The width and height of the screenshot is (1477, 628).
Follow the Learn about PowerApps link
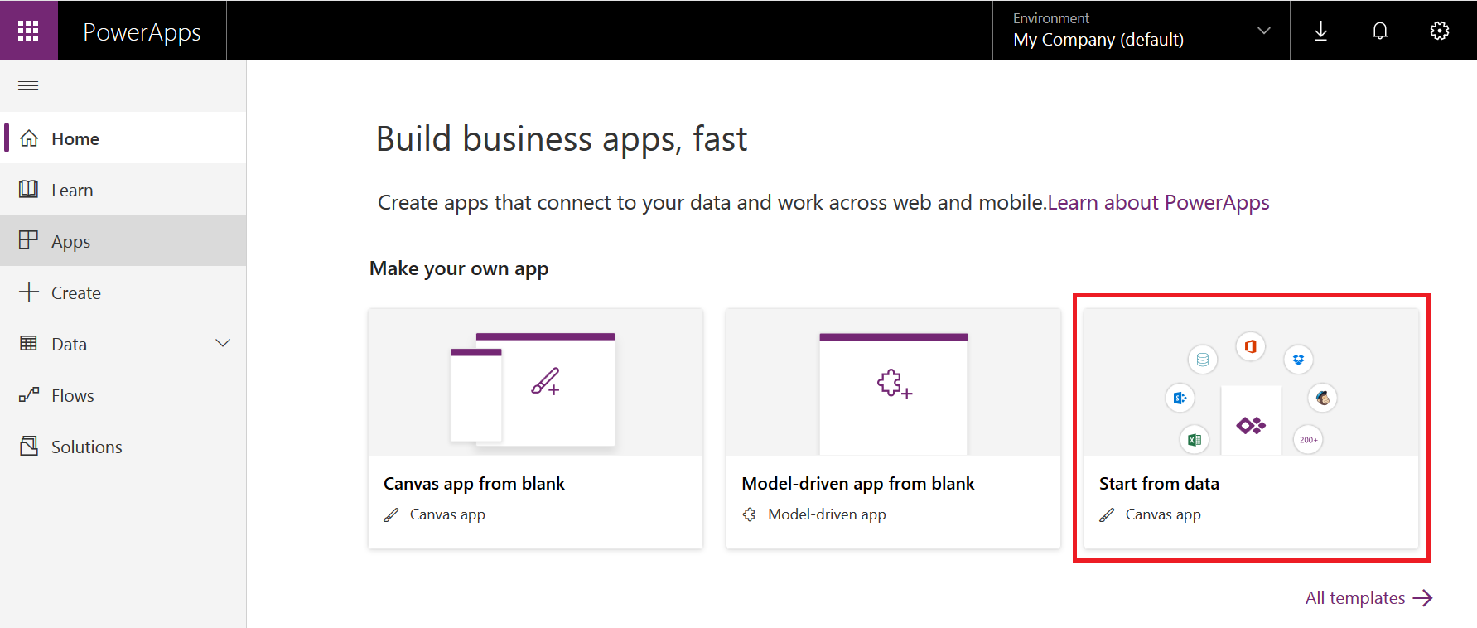[1158, 203]
